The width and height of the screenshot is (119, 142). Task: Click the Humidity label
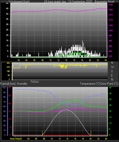coord(22,84)
